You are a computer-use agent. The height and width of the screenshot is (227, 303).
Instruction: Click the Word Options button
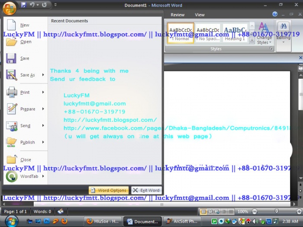click(108, 190)
